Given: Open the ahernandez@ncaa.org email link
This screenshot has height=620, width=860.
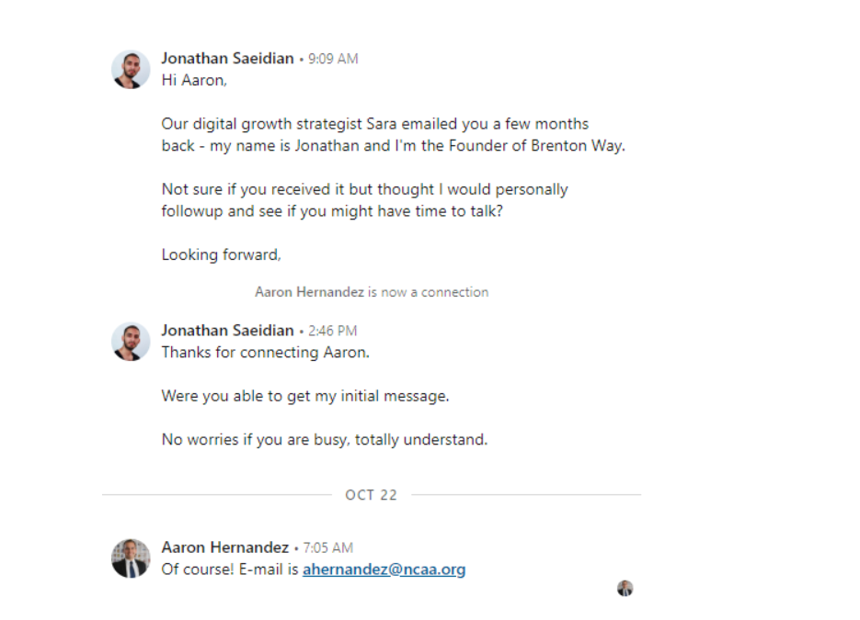Looking at the screenshot, I should click(384, 569).
